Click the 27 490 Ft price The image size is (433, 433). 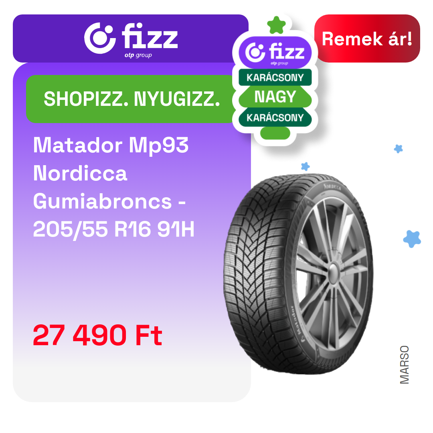click(97, 335)
